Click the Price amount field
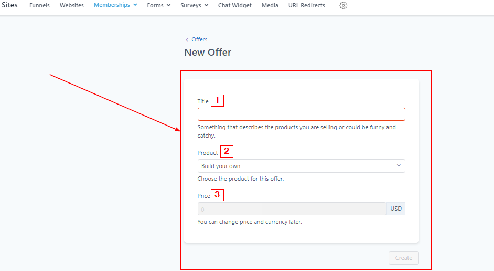Image resolution: width=494 pixels, height=271 pixels. [x=292, y=209]
